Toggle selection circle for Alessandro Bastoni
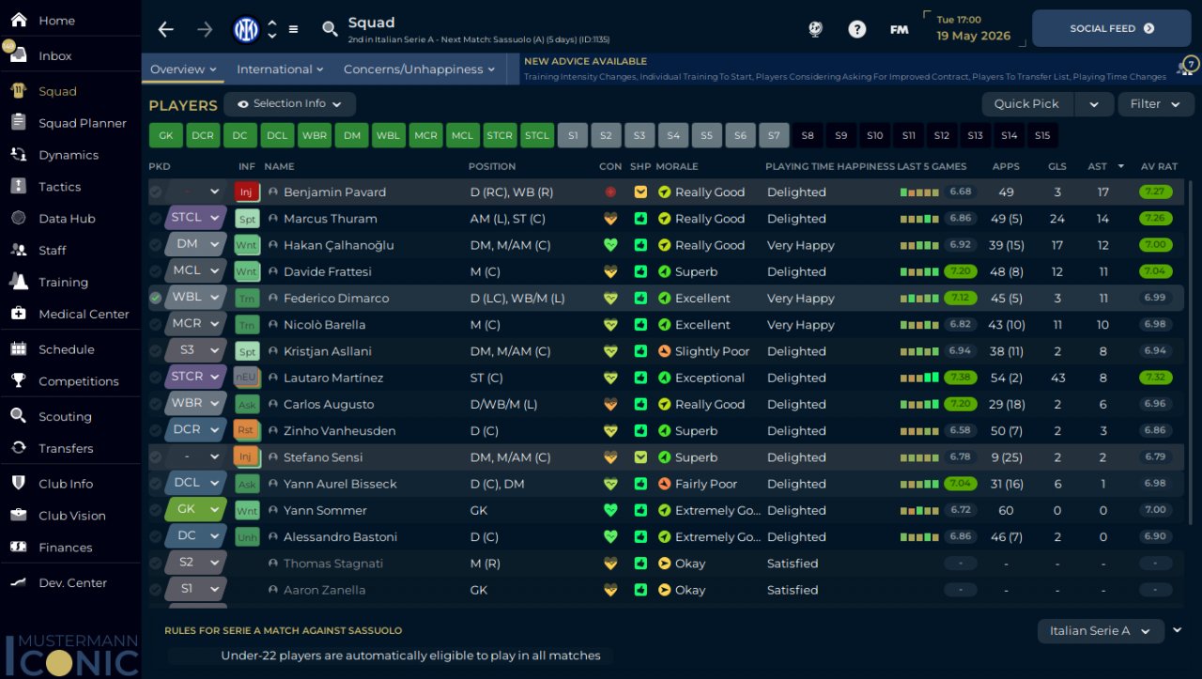 point(155,537)
